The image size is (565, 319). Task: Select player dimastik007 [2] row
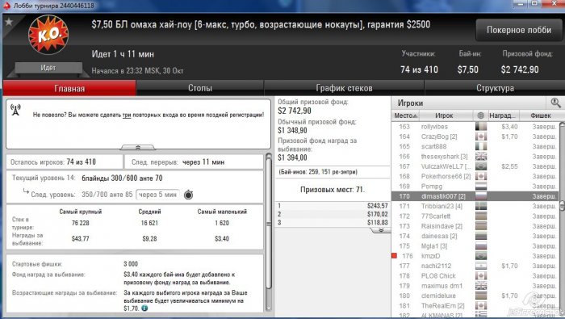pyautogui.click(x=475, y=196)
